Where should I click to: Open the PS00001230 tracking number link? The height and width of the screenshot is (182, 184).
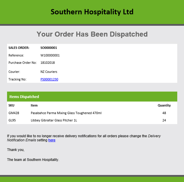pyautogui.click(x=49, y=79)
